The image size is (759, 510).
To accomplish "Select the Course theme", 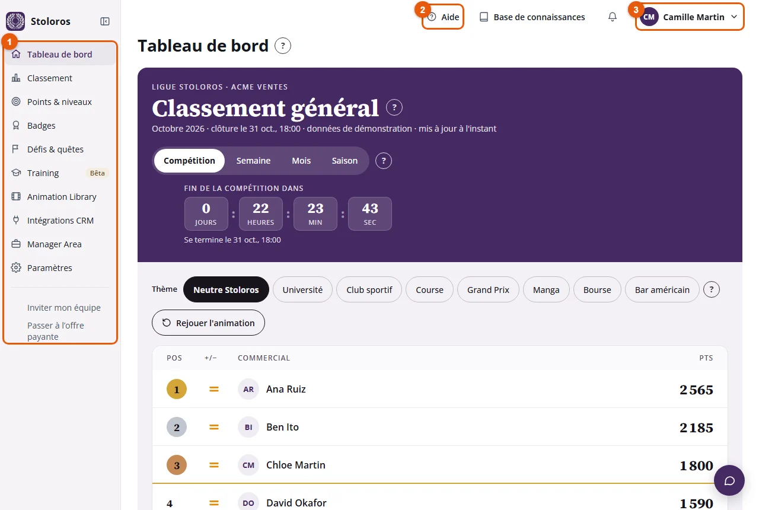I will [430, 290].
